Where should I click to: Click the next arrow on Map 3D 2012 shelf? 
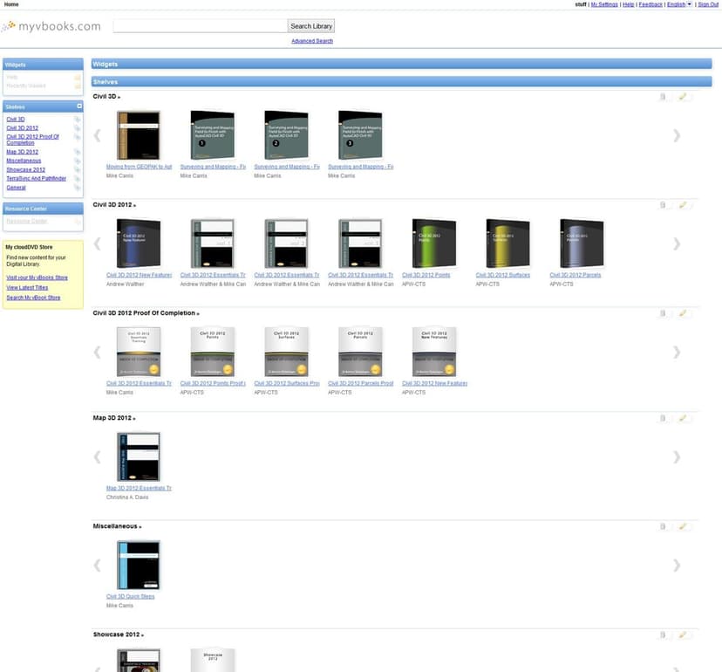pos(676,457)
